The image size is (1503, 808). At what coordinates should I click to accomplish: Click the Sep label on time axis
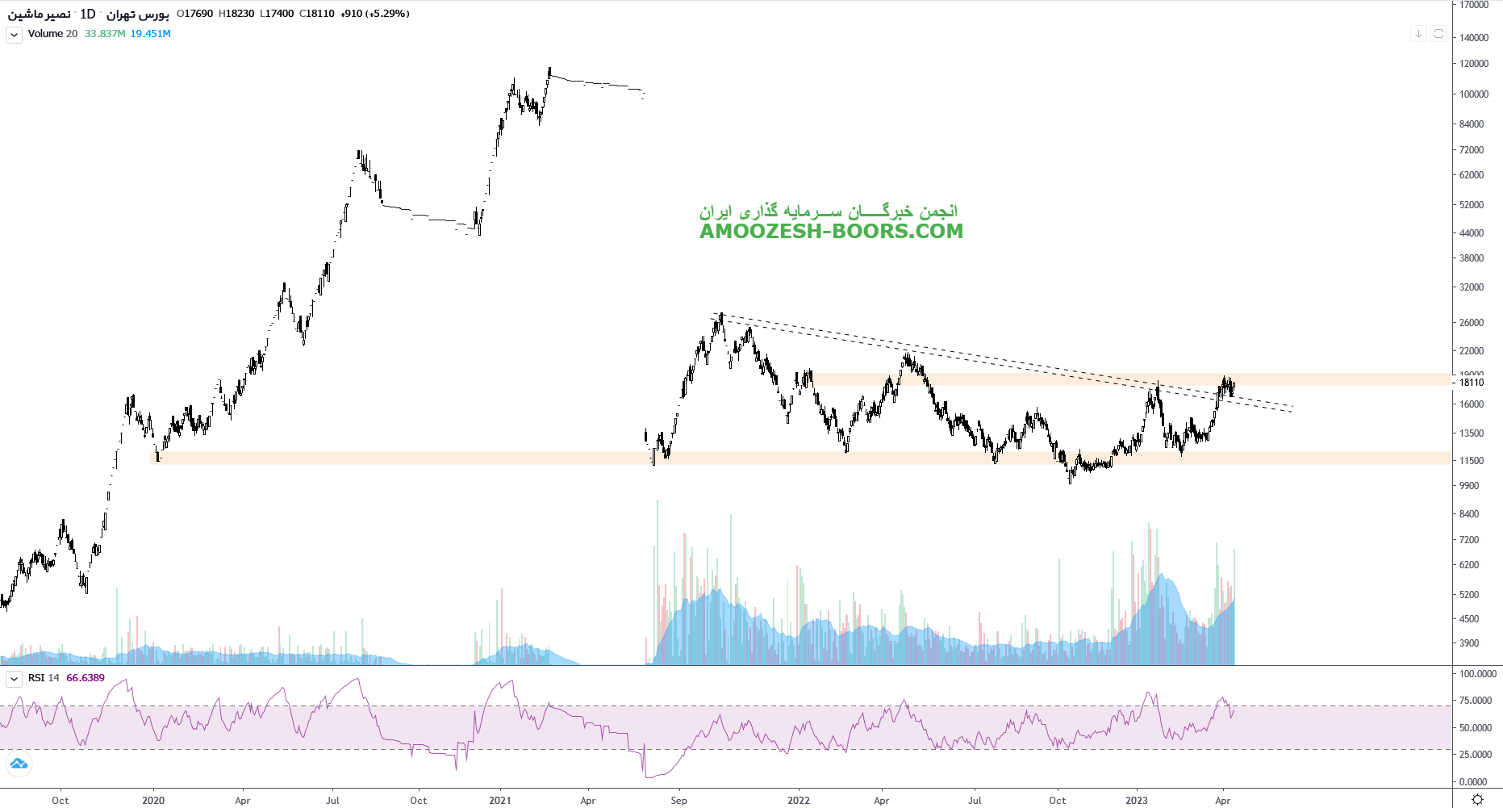[678, 801]
